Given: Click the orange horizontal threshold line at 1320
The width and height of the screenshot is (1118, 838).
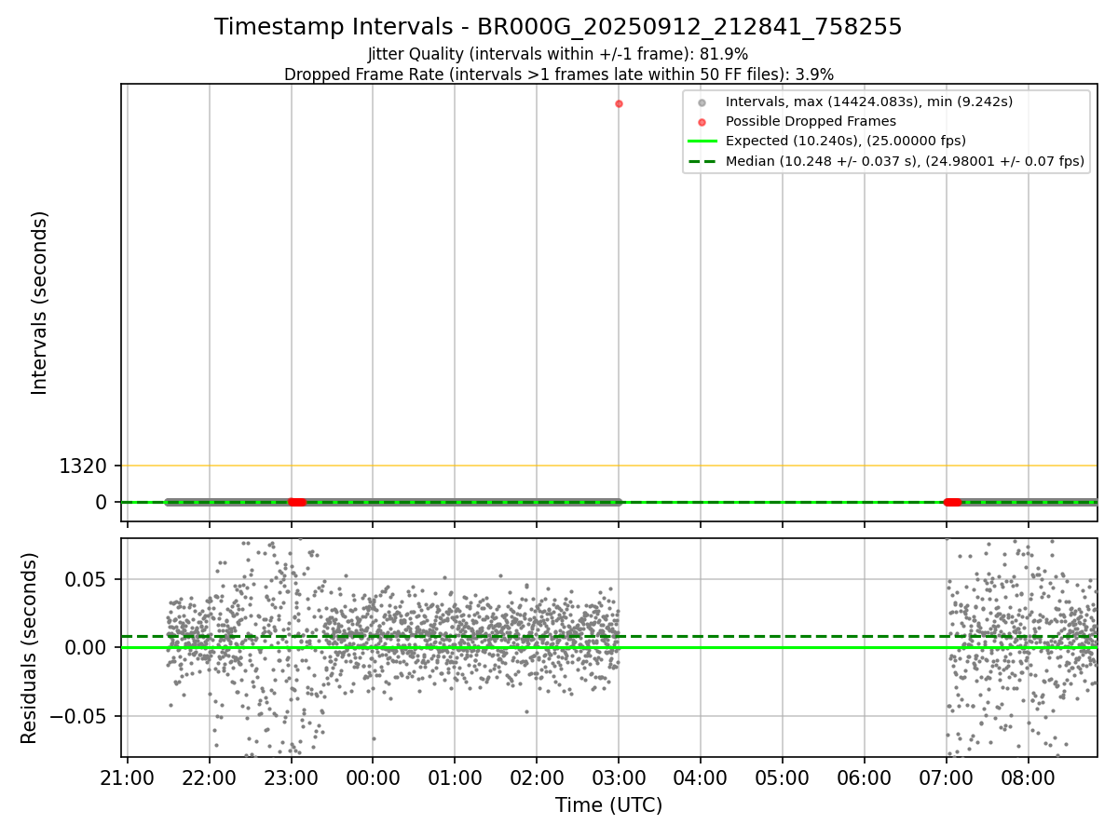Looking at the screenshot, I should (608, 466).
